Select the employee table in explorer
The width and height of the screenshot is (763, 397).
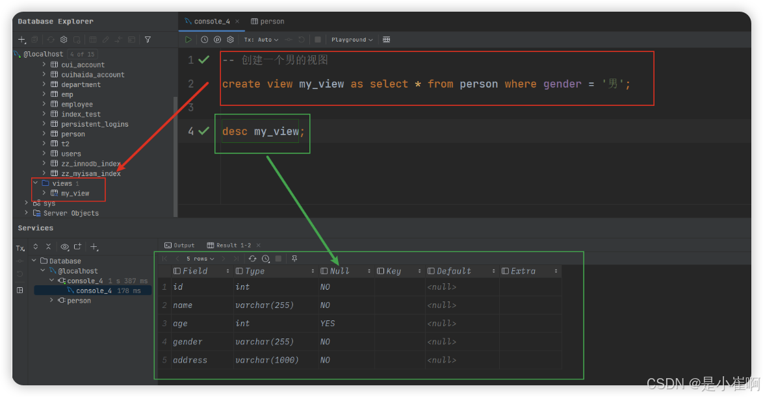coord(77,104)
